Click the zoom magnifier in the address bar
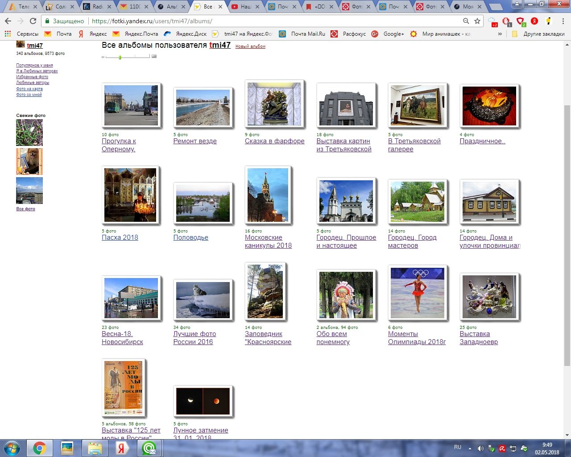This screenshot has height=457, width=571. [466, 21]
